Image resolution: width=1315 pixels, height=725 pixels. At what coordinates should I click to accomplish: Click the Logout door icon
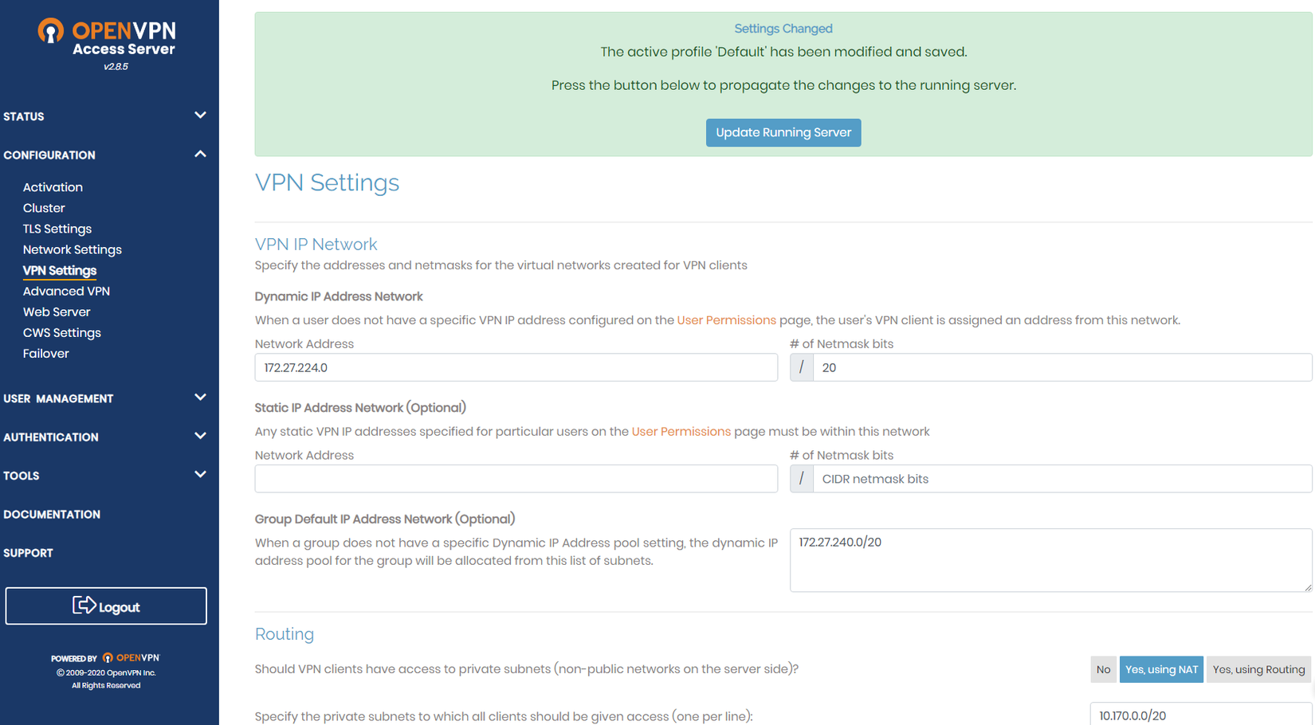[x=84, y=605]
